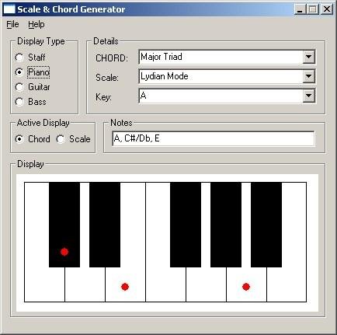Open the CHORD dropdown showing Major Triad

tap(308, 57)
